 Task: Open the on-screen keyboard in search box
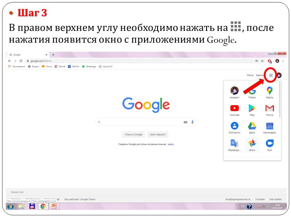point(186,122)
